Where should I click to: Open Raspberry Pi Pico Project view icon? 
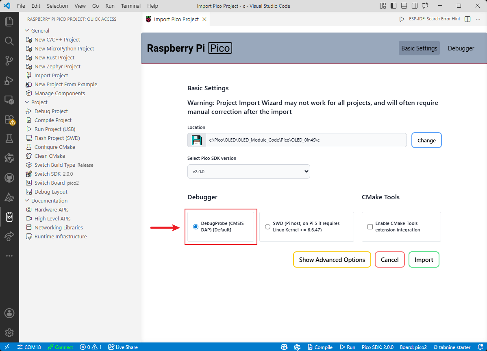click(x=9, y=216)
